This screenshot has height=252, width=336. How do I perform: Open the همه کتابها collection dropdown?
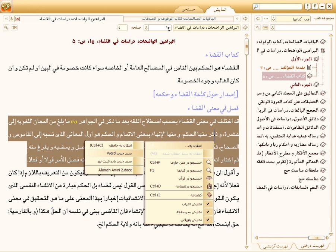[x=273, y=19]
